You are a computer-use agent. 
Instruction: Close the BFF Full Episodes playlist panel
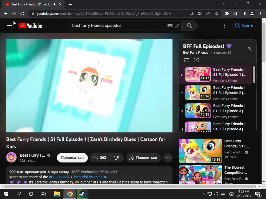pos(249,49)
